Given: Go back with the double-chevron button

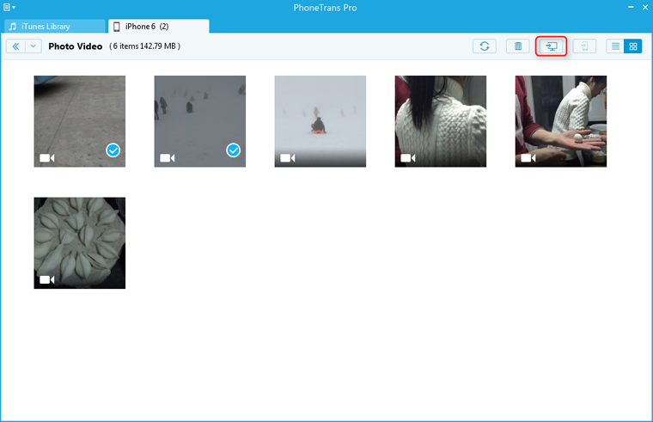Looking at the screenshot, I should click(15, 46).
